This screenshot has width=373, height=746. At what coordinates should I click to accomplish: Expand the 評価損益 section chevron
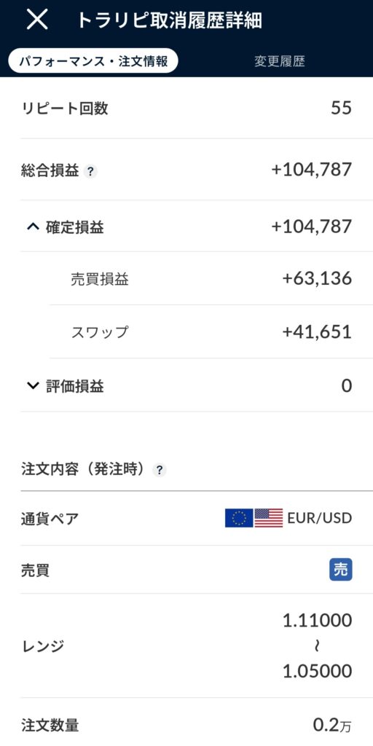(x=33, y=386)
